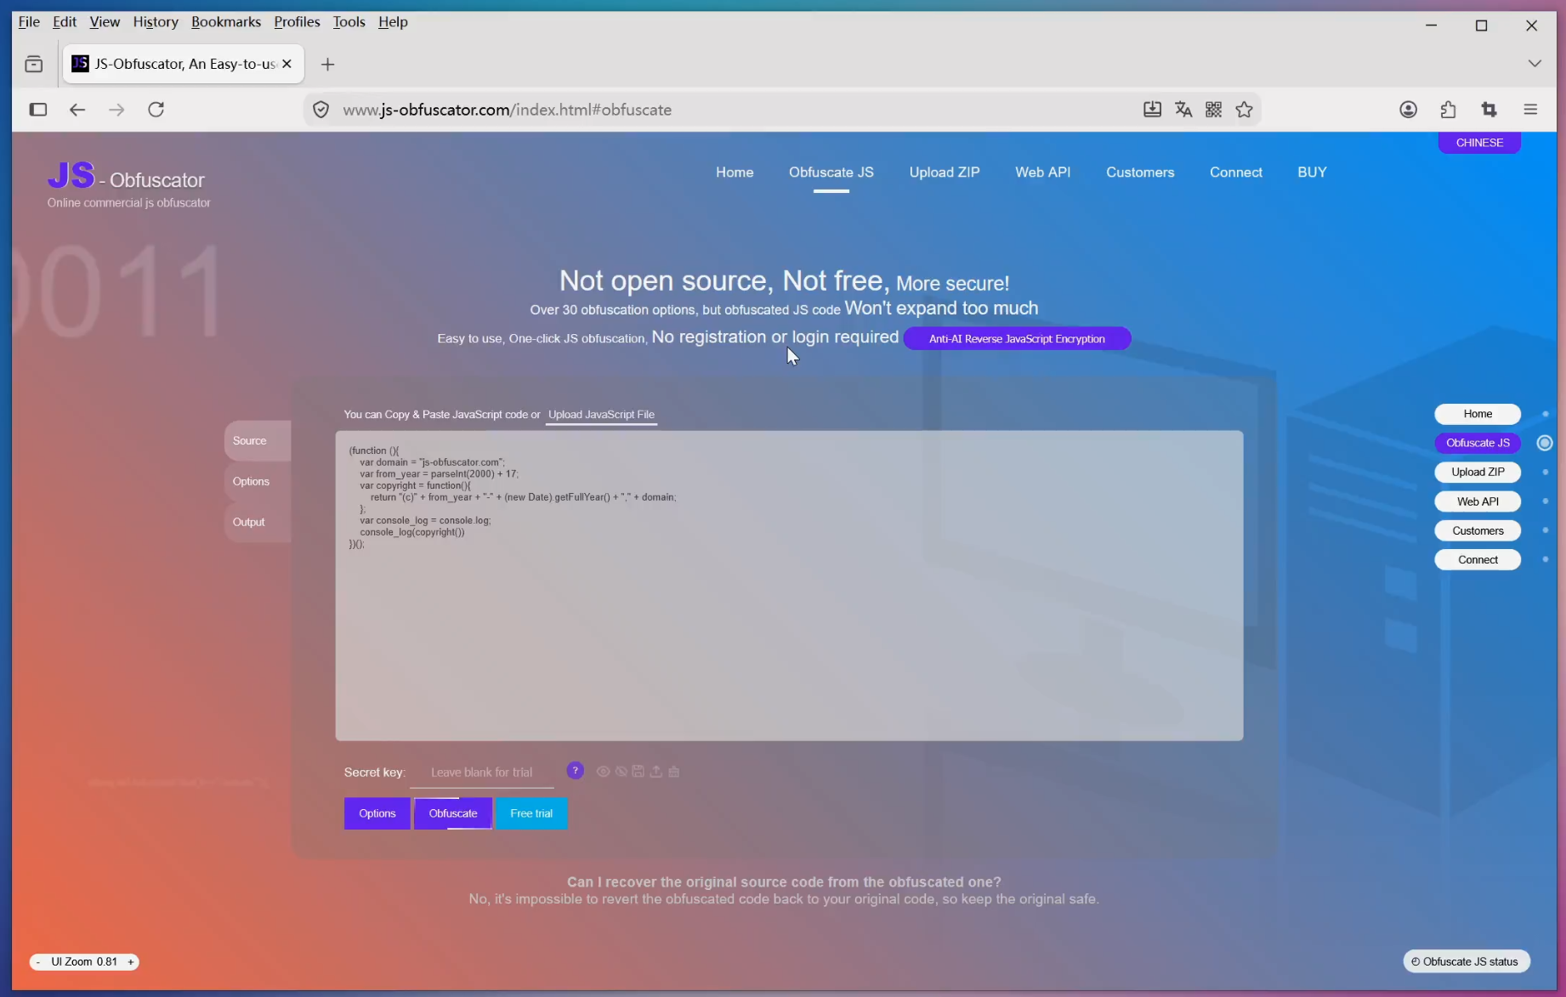Screen dimensions: 1566x997
Task: Show the secret key with eye icon
Action: coord(603,772)
